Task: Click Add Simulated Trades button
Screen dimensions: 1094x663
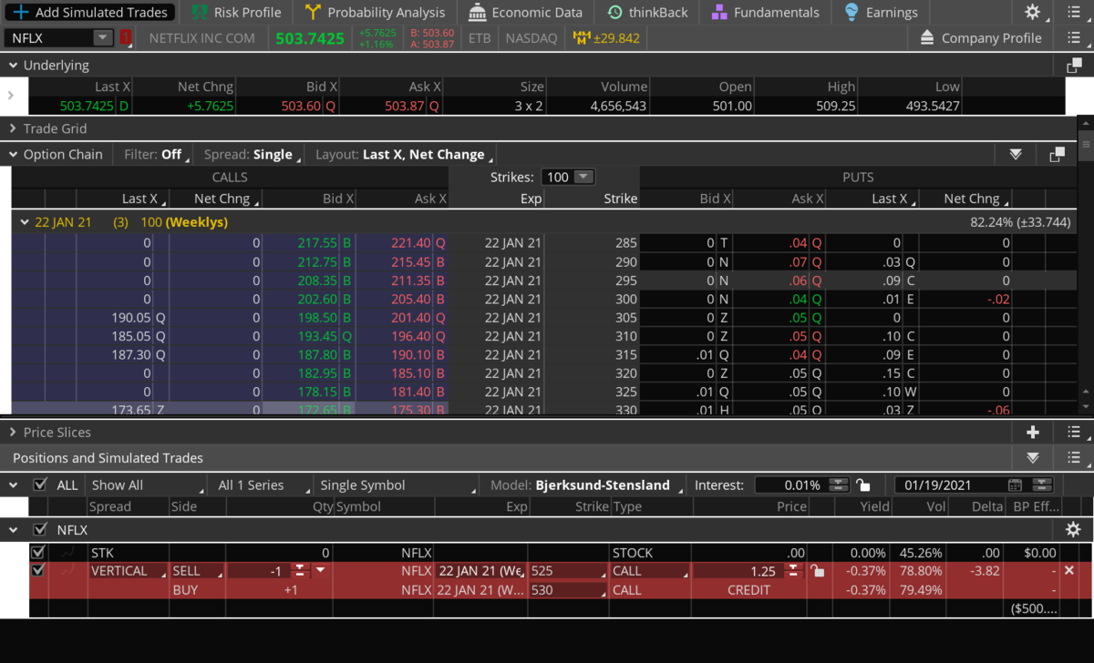Action: [89, 12]
